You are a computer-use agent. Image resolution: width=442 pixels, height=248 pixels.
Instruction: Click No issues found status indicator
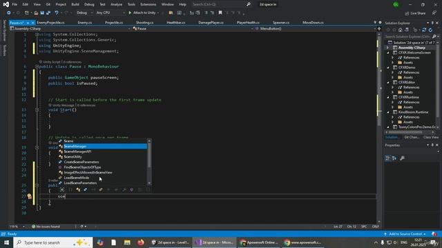[x=46, y=227]
